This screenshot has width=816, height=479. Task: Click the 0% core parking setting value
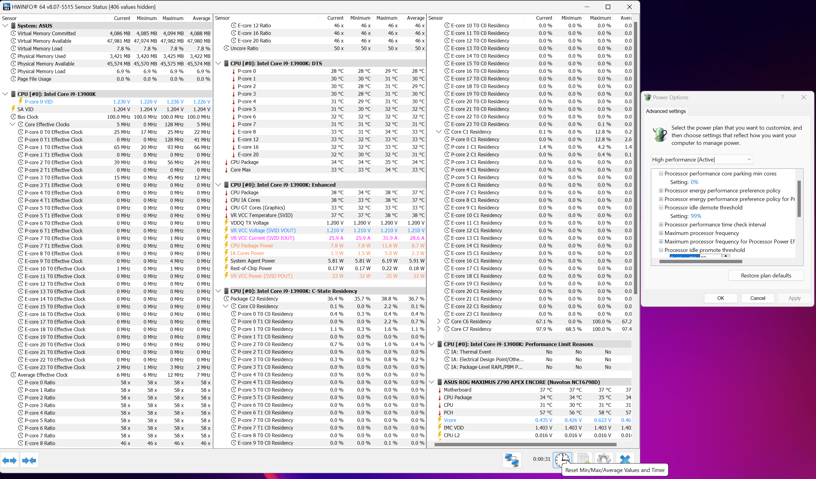point(694,182)
